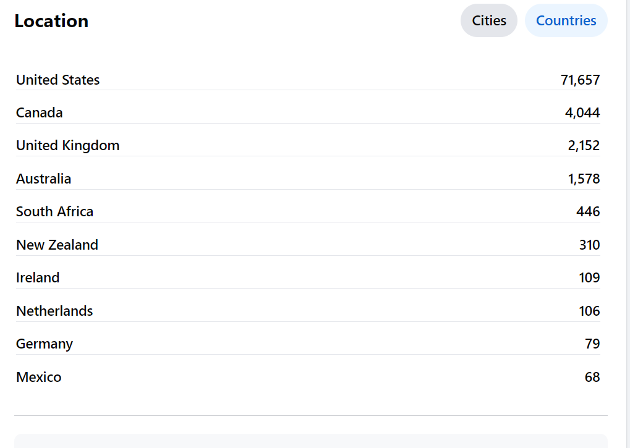Click Australia's 1,578 figure
The width and height of the screenshot is (630, 448).
584,179
